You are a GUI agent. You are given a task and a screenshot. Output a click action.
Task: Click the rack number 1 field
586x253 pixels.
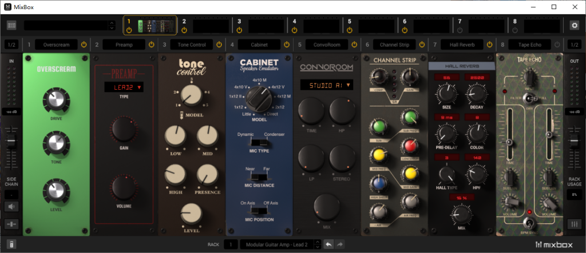click(x=231, y=245)
